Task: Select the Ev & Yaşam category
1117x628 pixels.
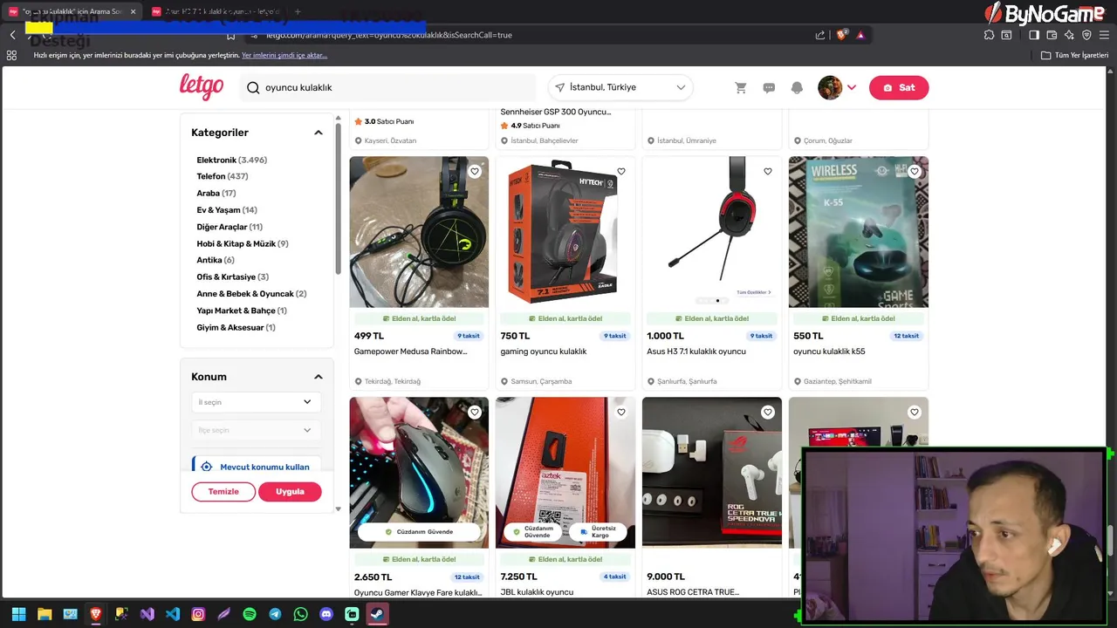Action: pos(227,210)
